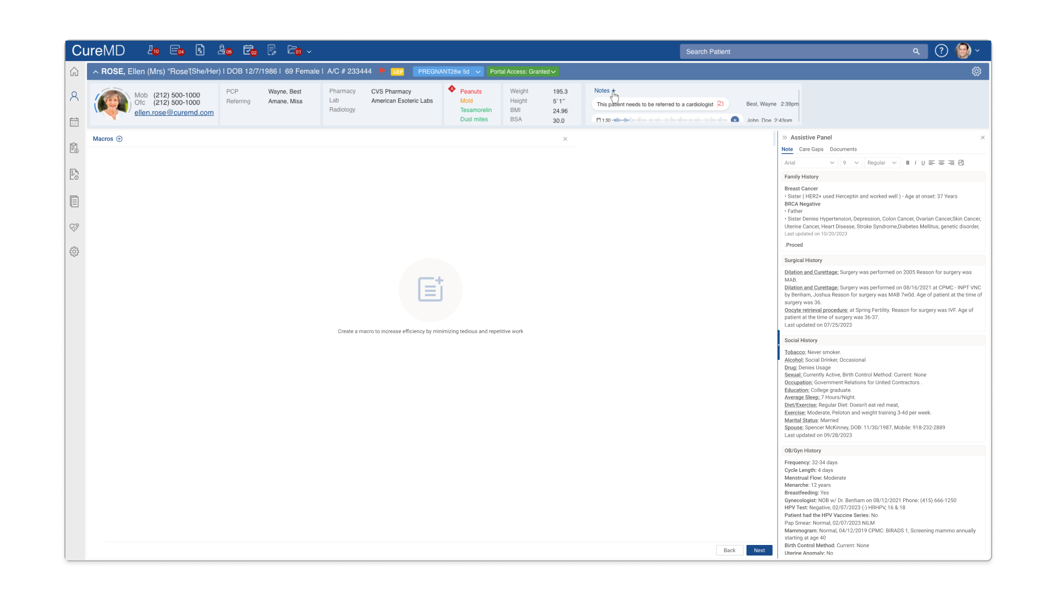Open the calendar tasks icon with 02 badge
Screen dimensions: 1056x601
250,51
